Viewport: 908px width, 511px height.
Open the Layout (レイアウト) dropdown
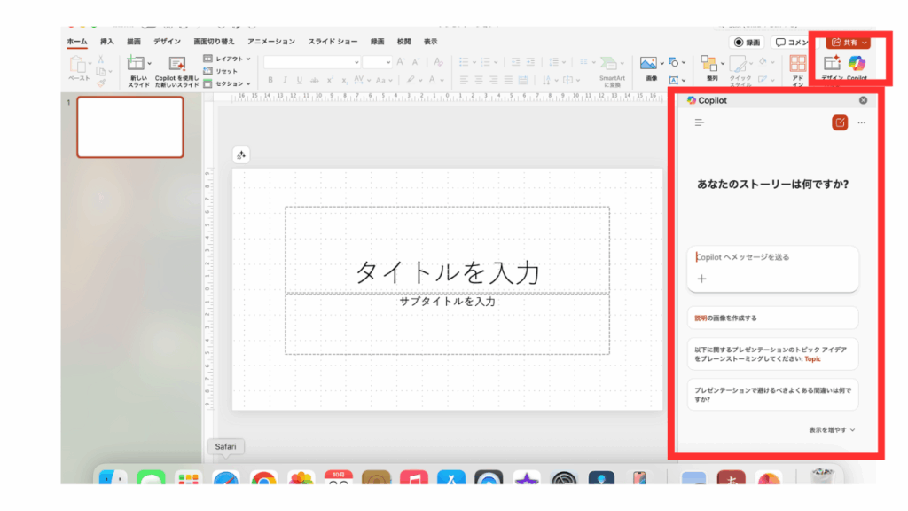[x=228, y=59]
